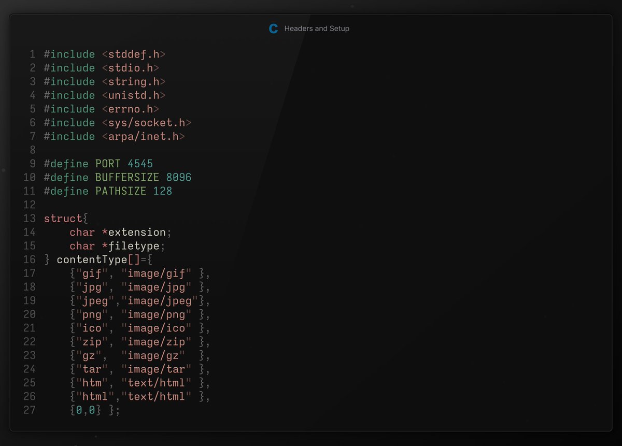Click the "image/jpeg" string
The height and width of the screenshot is (446, 622).
tap(160, 301)
